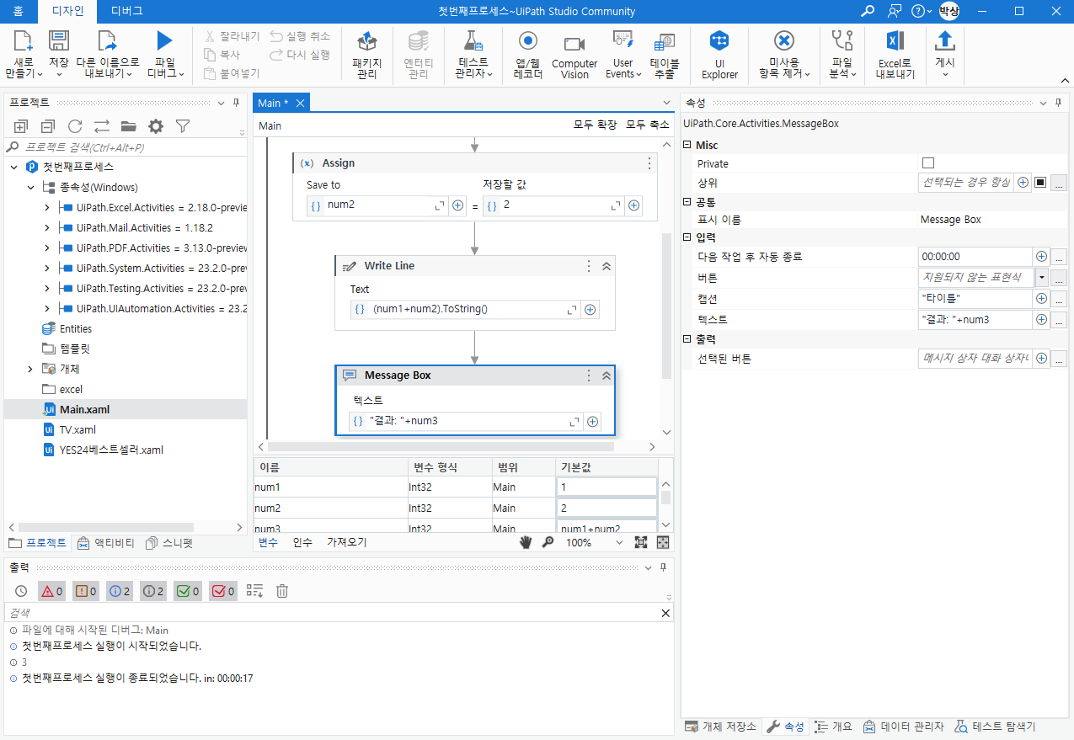Click the search magnifier in title bar

[868, 11]
